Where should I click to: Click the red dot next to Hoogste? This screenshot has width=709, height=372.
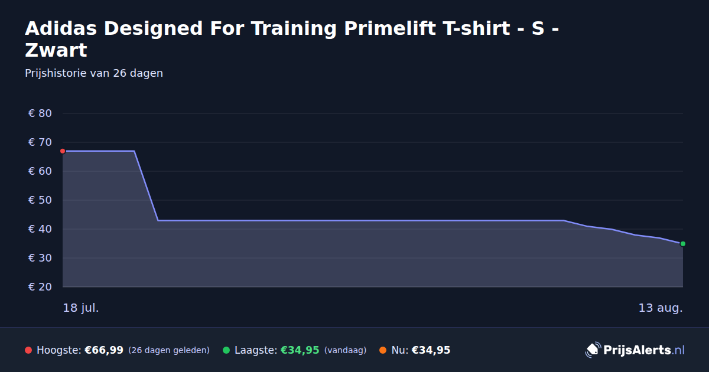coord(28,350)
